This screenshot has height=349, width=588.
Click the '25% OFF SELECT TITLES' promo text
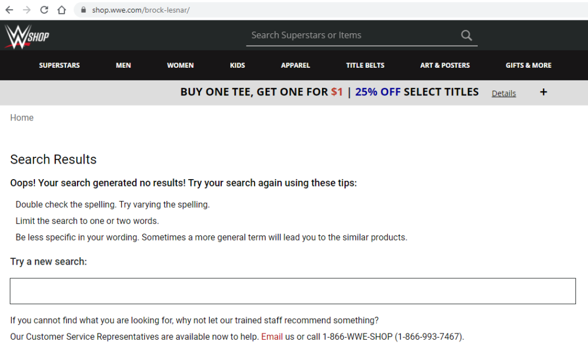coord(417,92)
